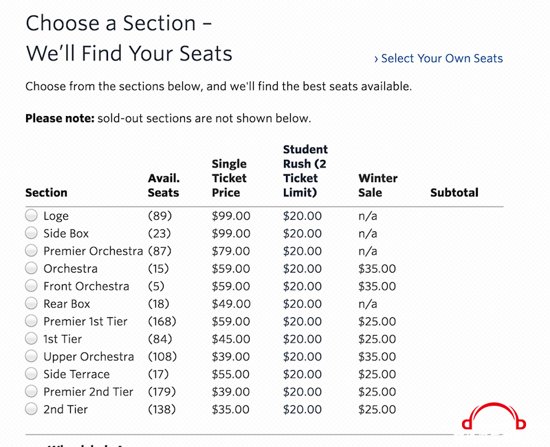
Task: Click the Student Rush column header
Action: coord(305,171)
